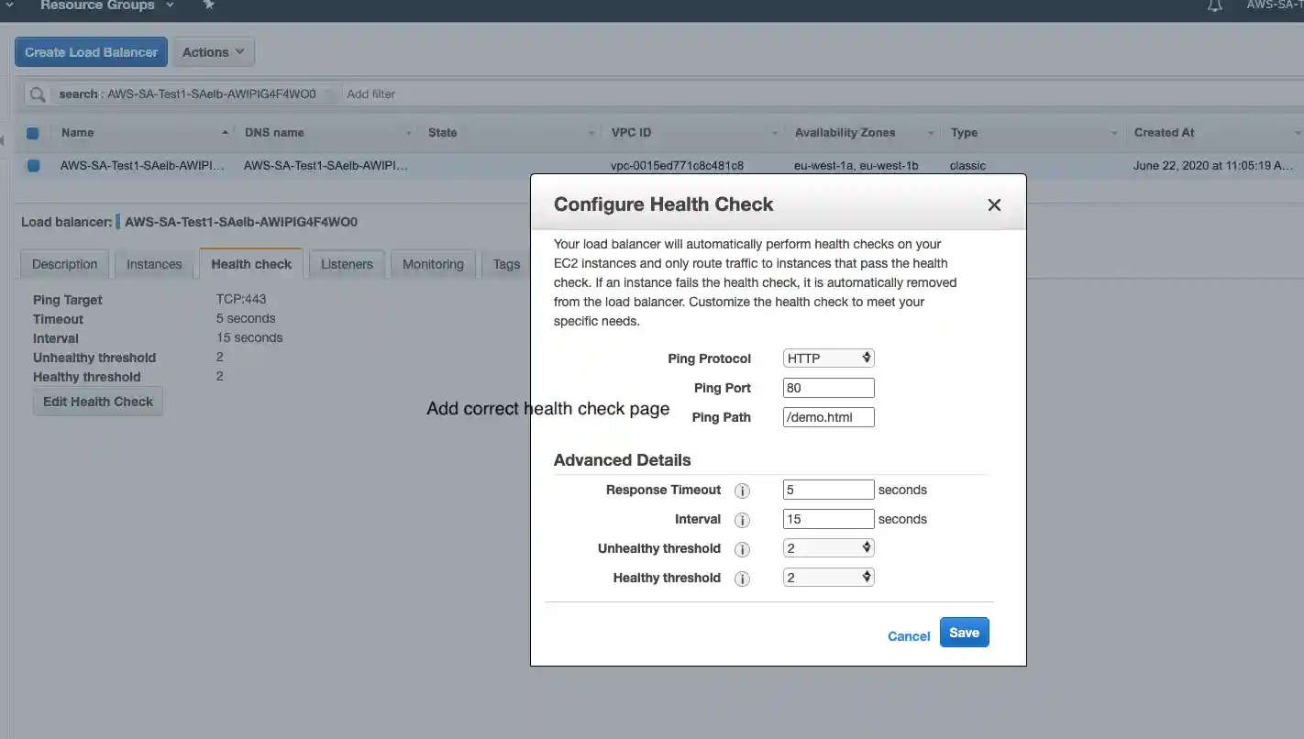Toggle the select-all checkbox in table header
Screen dimensions: 1304x739
click(33, 133)
